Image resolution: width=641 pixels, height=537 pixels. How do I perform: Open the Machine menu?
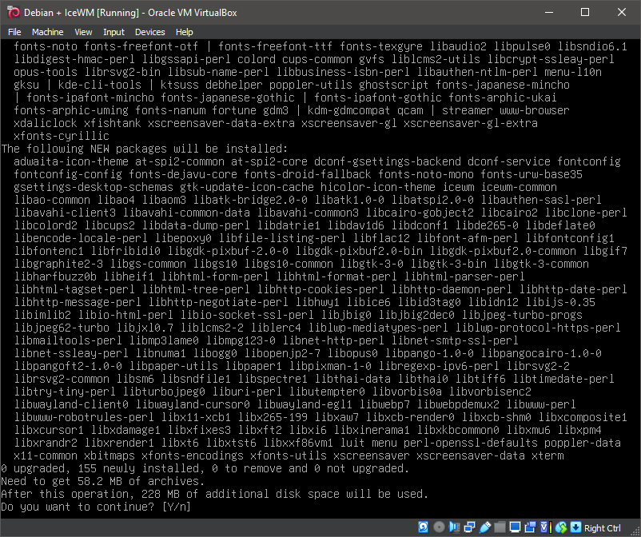[x=50, y=32]
